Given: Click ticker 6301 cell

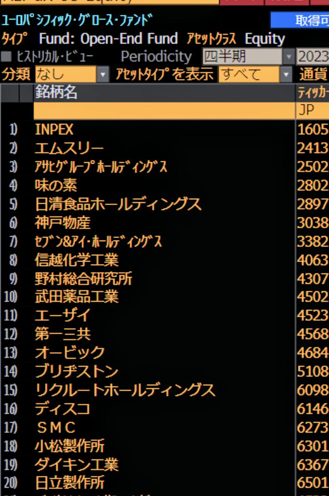Looking at the screenshot, I should [x=313, y=446].
